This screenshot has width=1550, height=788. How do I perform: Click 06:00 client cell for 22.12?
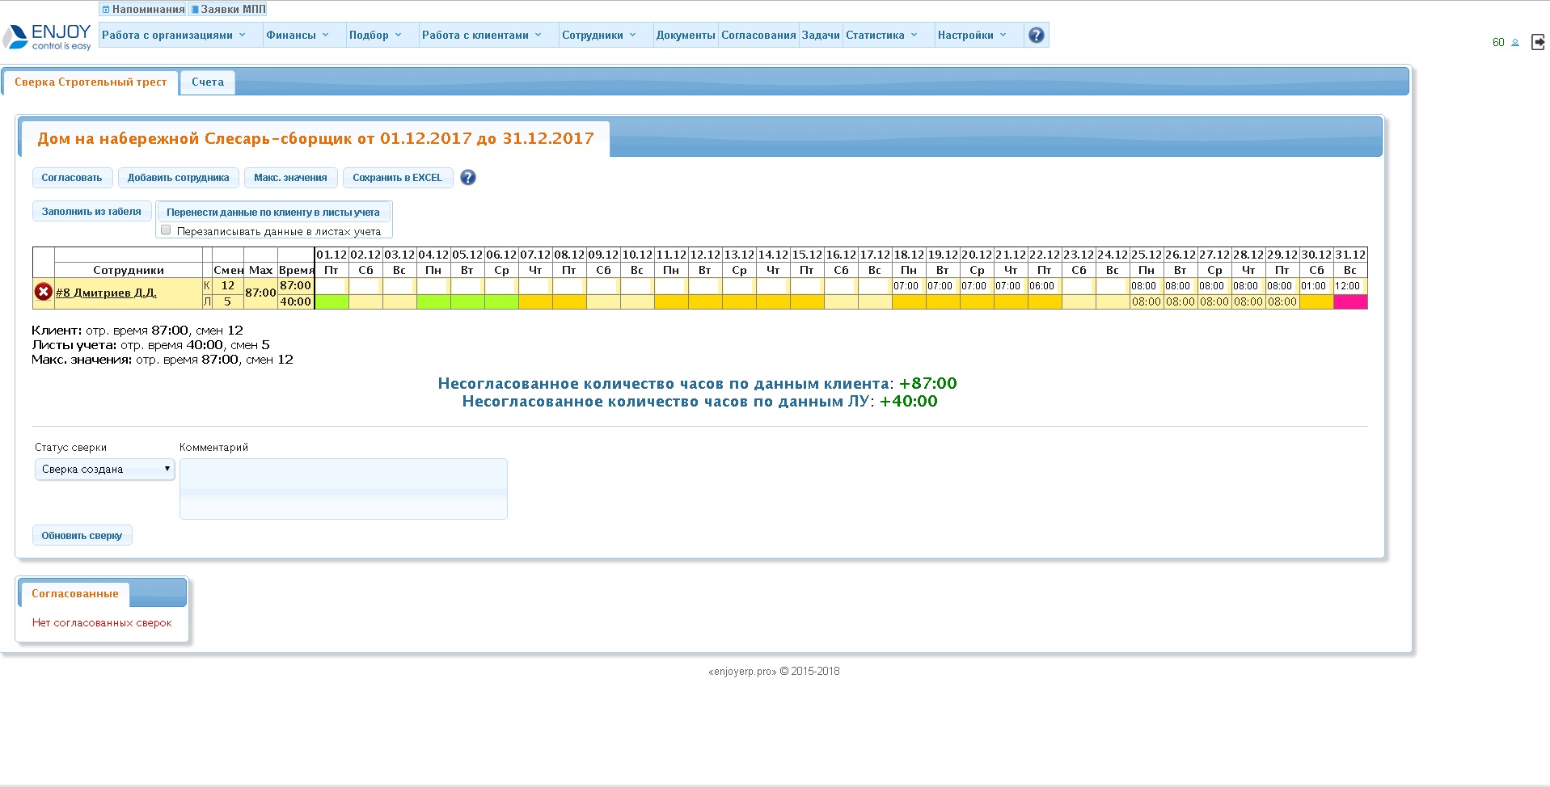[1045, 286]
